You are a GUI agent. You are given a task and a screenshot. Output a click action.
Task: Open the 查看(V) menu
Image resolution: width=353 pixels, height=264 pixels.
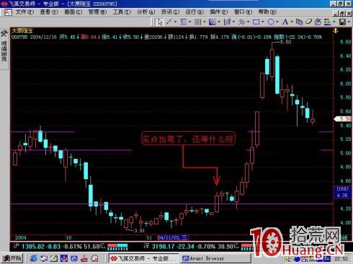click(x=49, y=12)
